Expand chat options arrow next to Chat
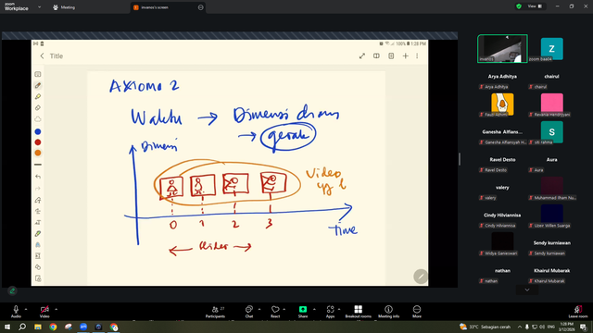Viewport: 593px width, 333px height. pyautogui.click(x=259, y=309)
